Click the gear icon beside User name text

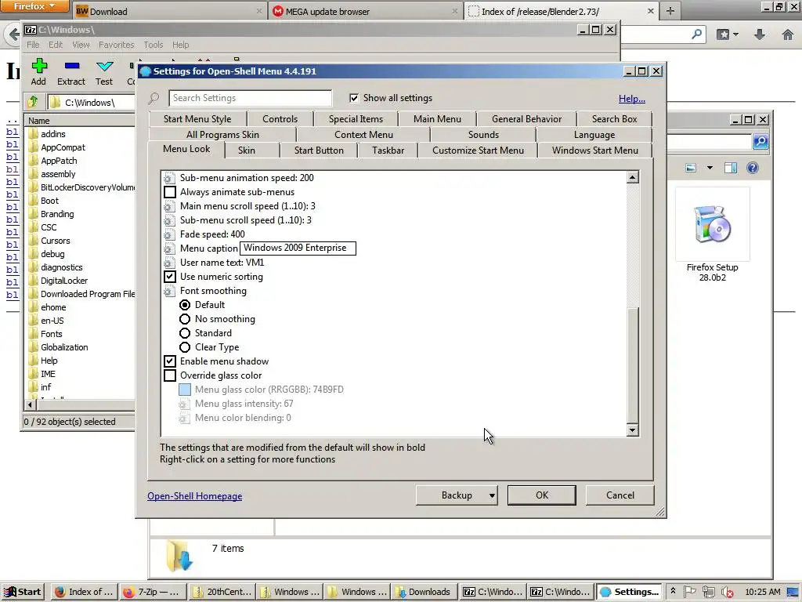(169, 263)
